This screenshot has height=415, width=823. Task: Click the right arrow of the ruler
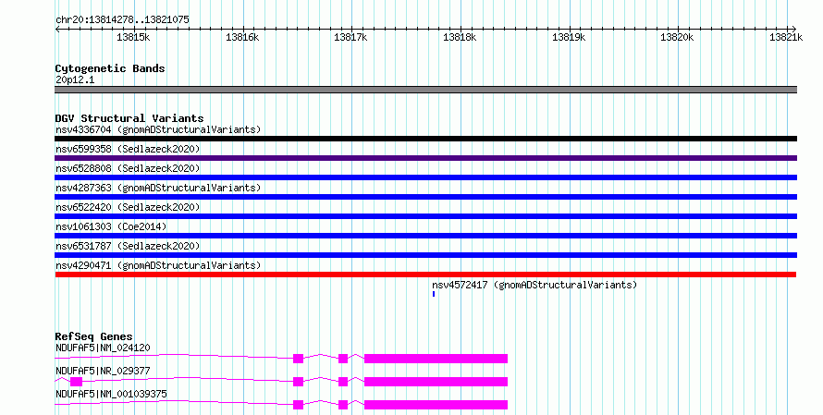click(x=793, y=30)
